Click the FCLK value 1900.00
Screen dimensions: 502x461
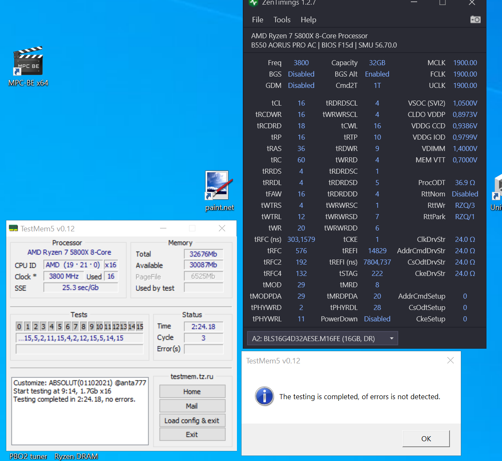coord(465,74)
